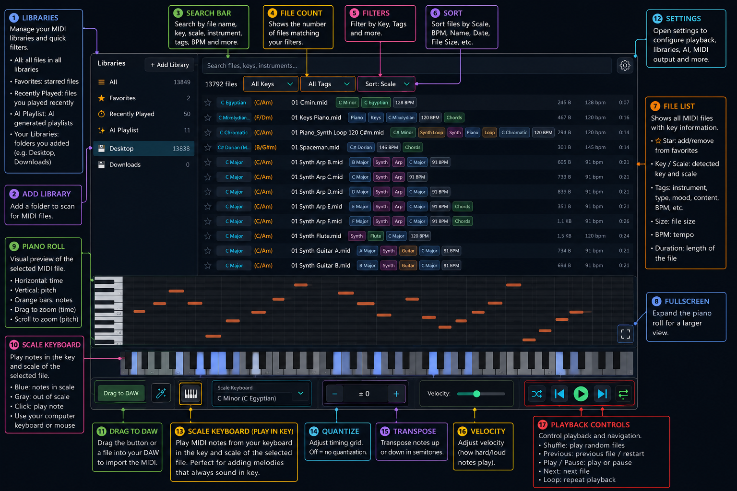The image size is (737, 491).
Task: Click the Synth Loop tag
Action: (x=431, y=132)
